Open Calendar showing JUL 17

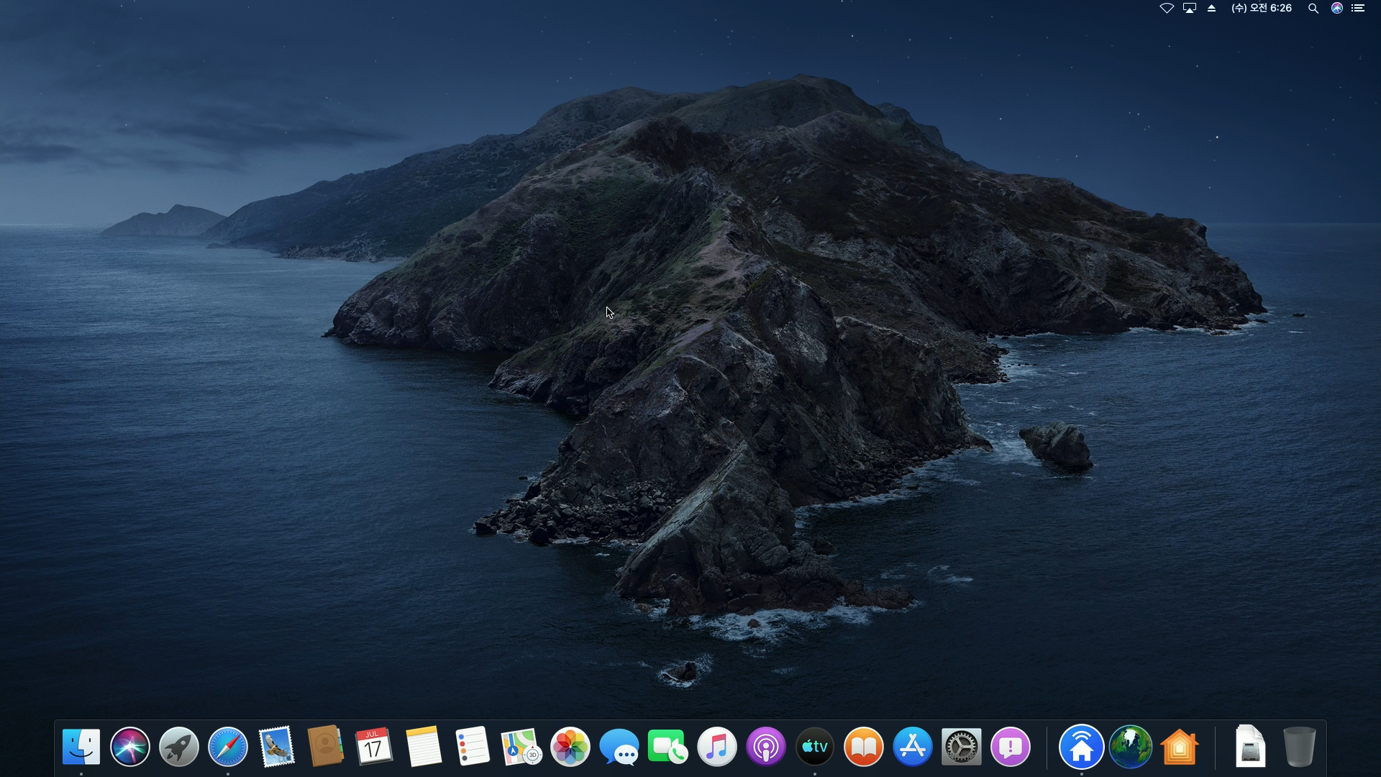pyautogui.click(x=373, y=747)
